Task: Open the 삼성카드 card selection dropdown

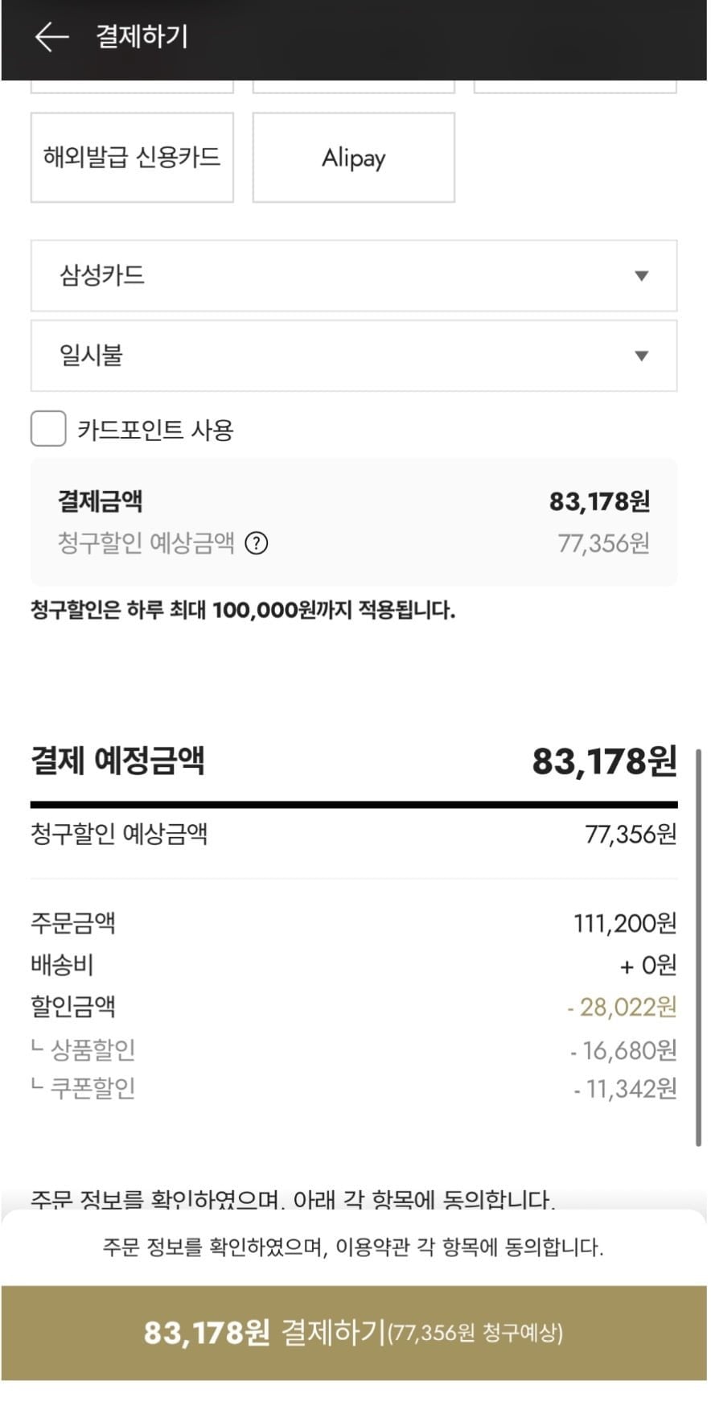Action: 354,276
